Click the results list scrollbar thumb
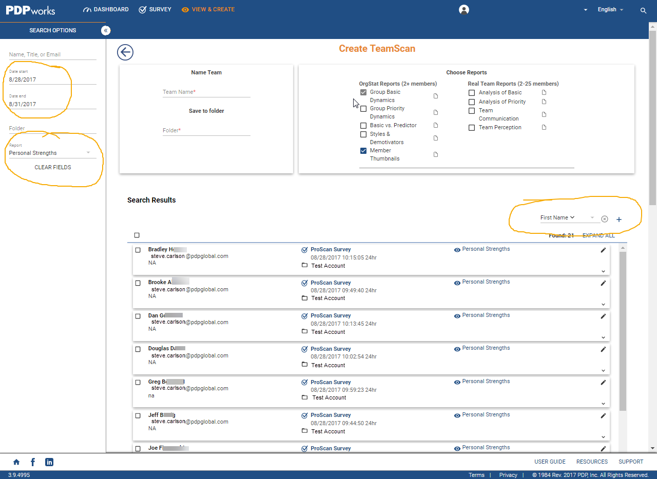The height and width of the screenshot is (479, 657). (623, 331)
